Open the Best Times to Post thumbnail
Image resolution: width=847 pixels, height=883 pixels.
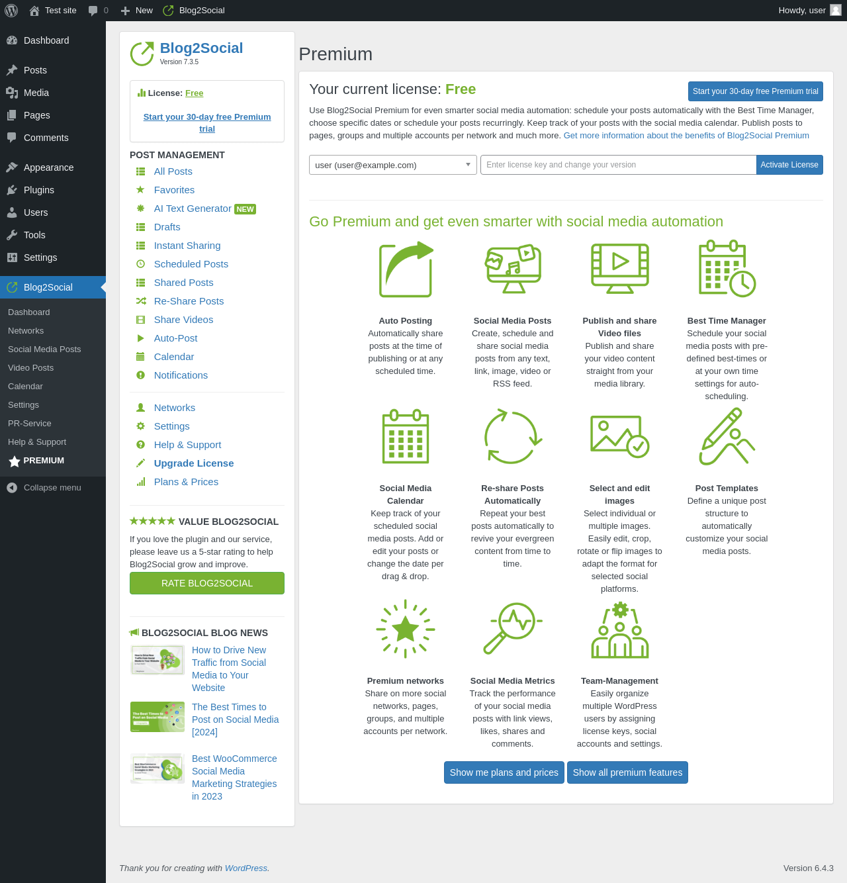157,717
